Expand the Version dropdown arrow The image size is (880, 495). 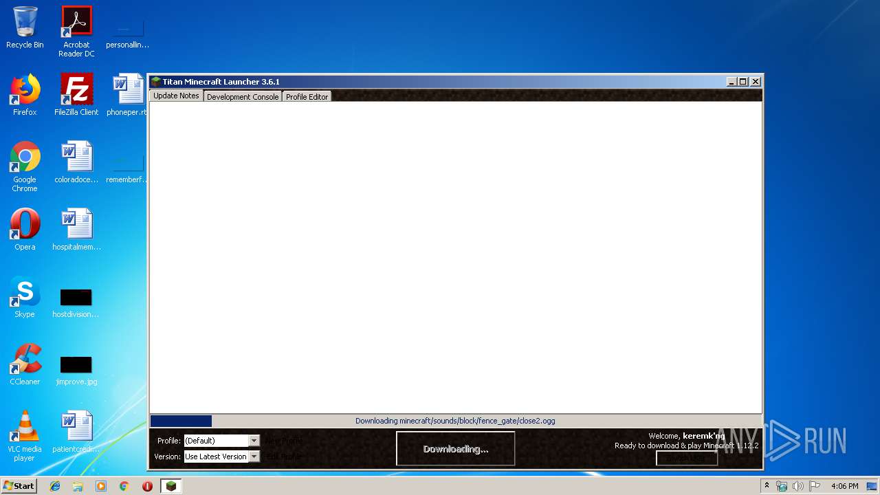[254, 456]
